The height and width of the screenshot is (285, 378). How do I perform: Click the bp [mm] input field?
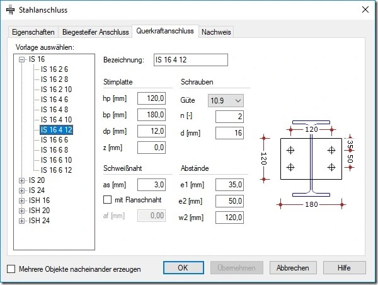click(151, 115)
